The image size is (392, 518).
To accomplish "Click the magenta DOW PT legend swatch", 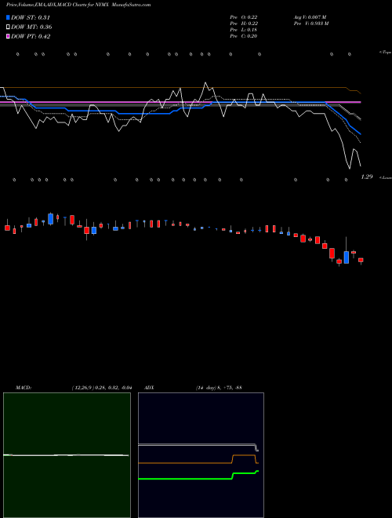I will click(x=8, y=36).
